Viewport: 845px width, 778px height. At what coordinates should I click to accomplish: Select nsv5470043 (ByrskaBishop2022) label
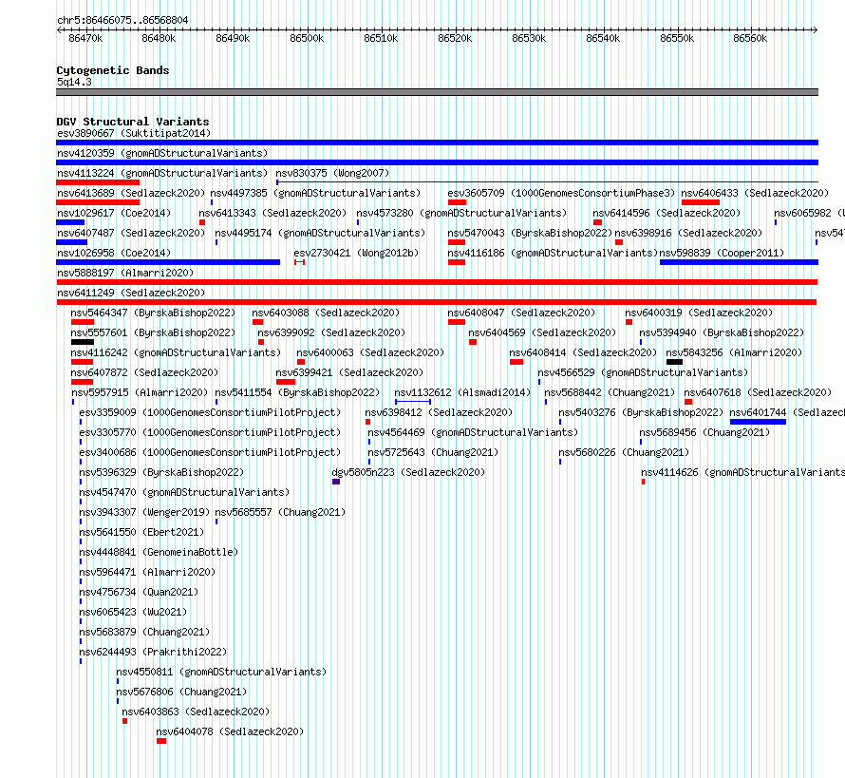point(530,233)
